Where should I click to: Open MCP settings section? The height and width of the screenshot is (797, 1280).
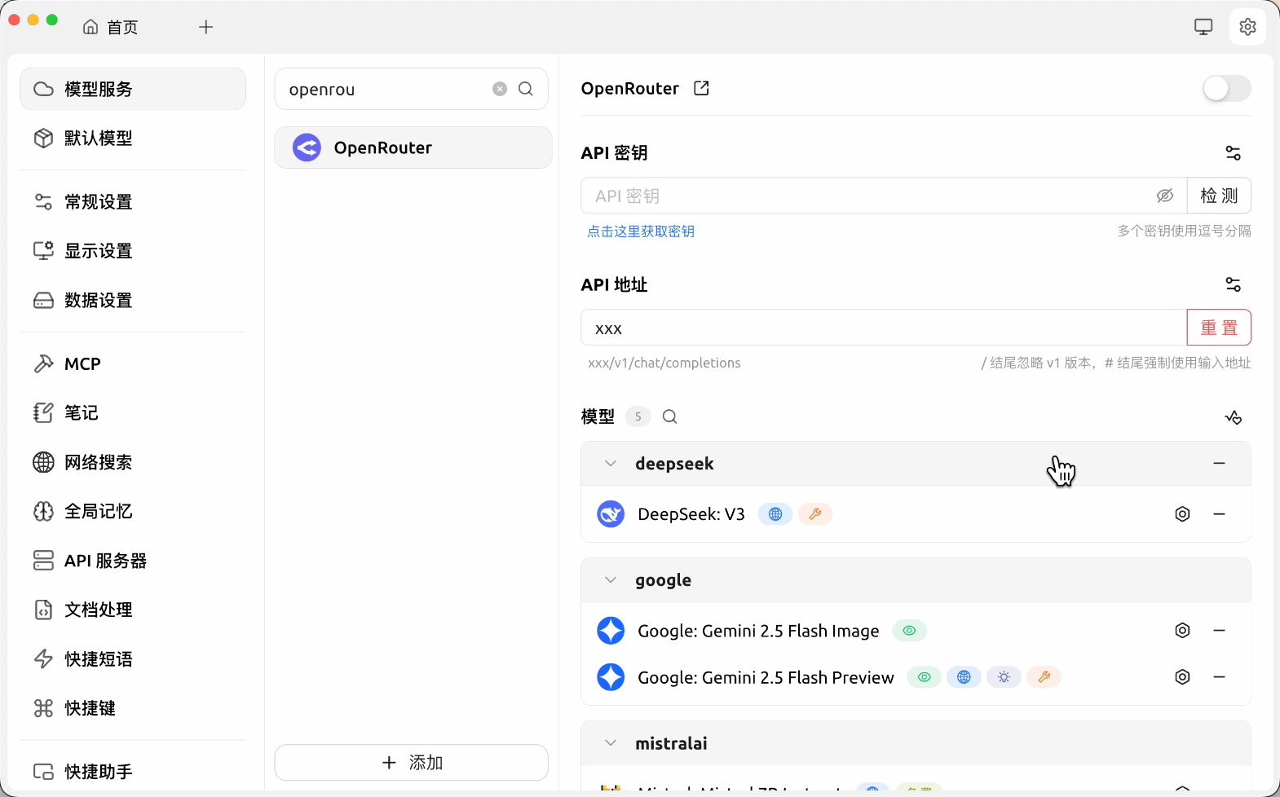tap(133, 363)
